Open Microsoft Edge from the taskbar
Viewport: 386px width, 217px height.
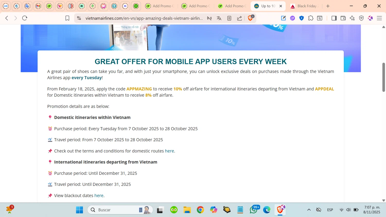pyautogui.click(x=267, y=210)
